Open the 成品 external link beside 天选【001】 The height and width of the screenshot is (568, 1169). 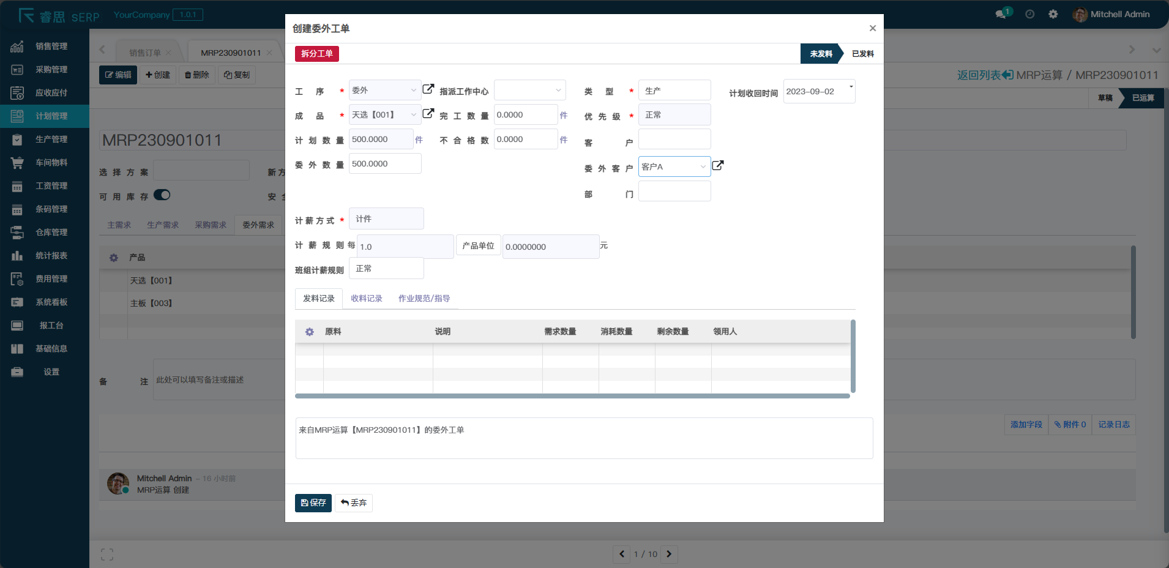(x=427, y=113)
